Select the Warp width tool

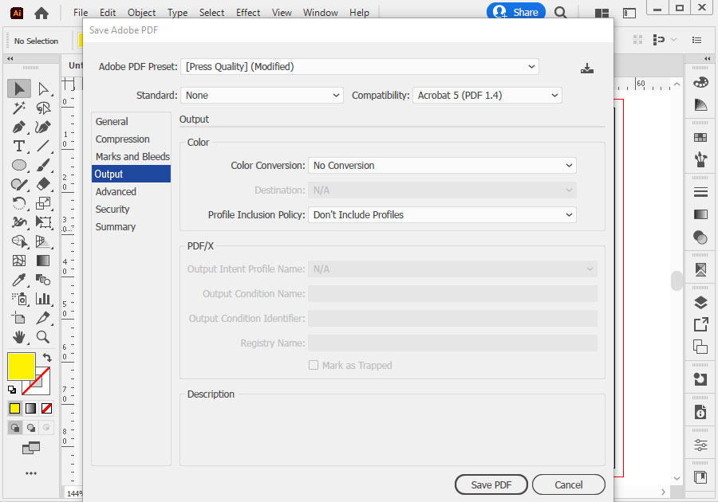19,222
